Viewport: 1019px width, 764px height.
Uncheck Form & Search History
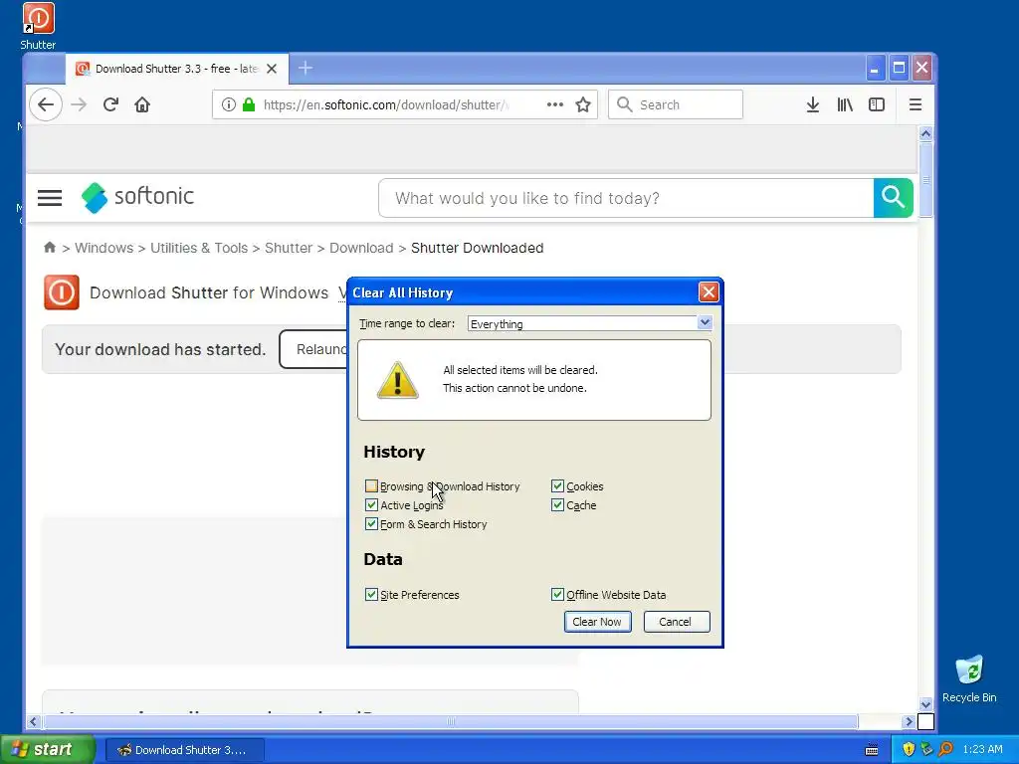371,523
